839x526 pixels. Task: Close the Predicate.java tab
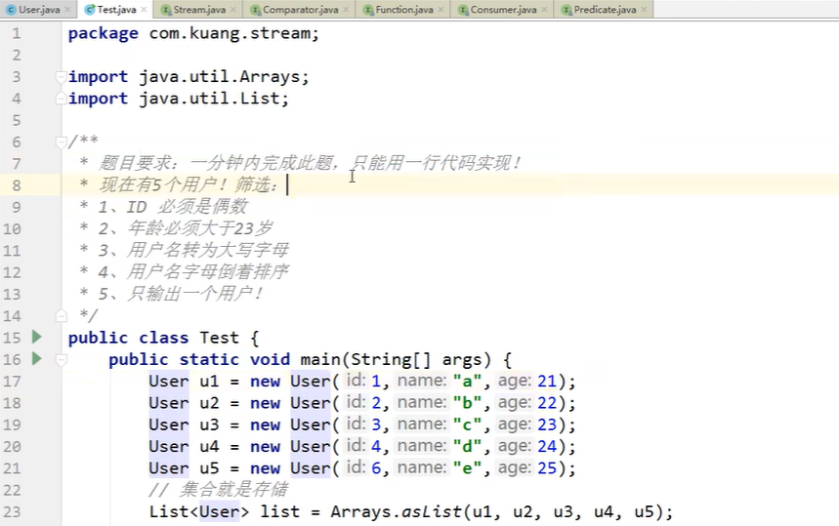coord(644,10)
